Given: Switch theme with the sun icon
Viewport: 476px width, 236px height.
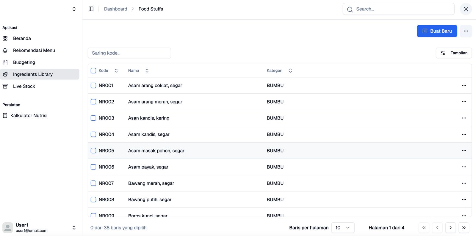Looking at the screenshot, I should [466, 9].
